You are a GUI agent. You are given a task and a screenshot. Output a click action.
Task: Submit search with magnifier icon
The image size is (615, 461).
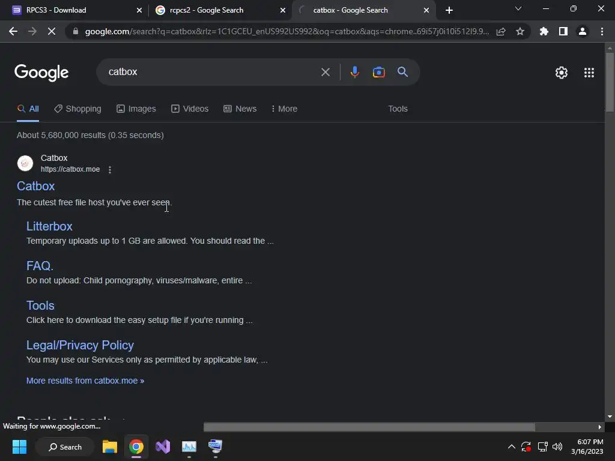click(x=402, y=72)
